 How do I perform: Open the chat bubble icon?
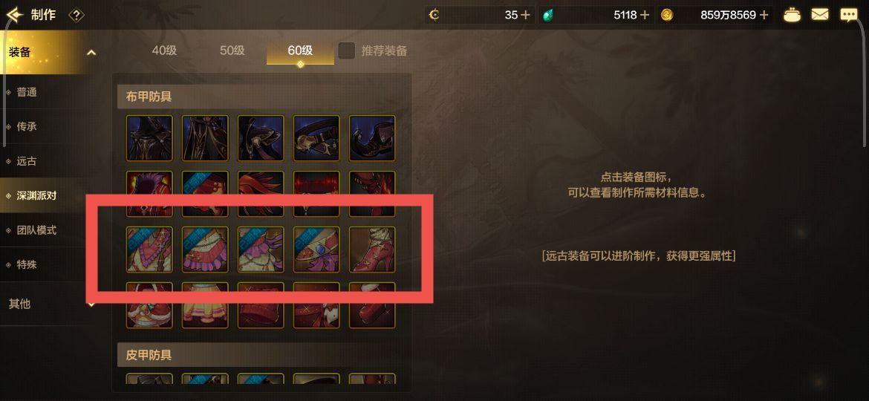[848, 15]
